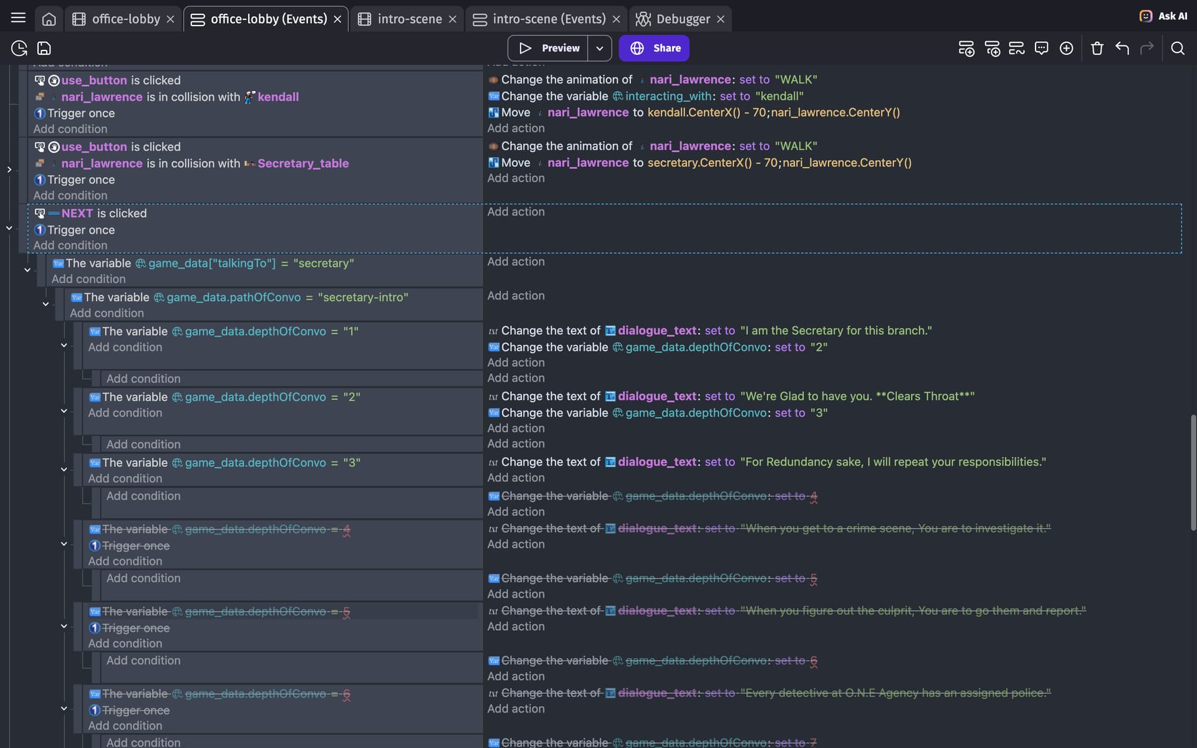Click the Share button

(x=654, y=48)
